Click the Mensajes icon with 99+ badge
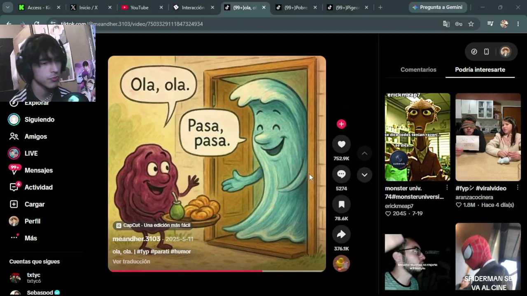Viewport: 527px width, 296px height. point(14,169)
